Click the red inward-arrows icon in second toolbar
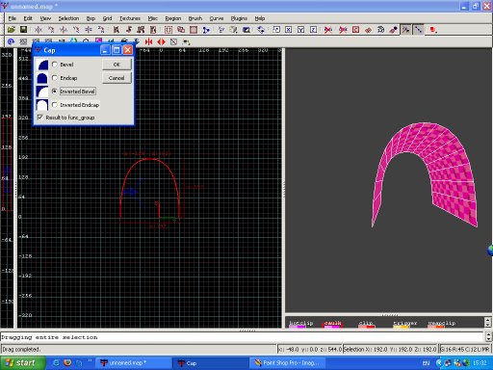493x370 pixels. coord(148,41)
